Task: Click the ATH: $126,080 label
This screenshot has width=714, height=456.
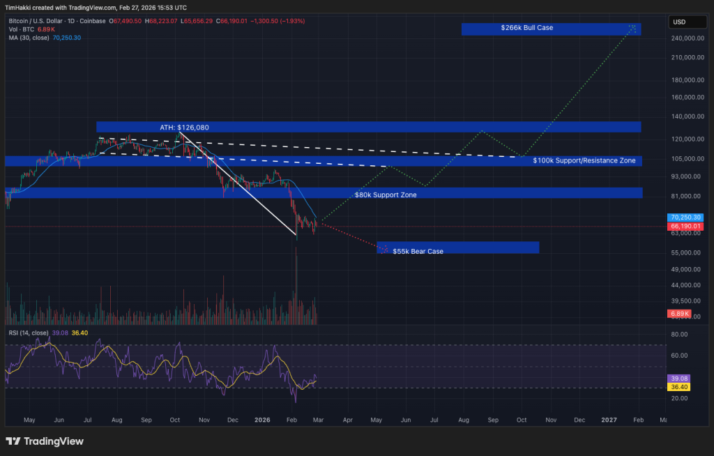Action: [183, 128]
